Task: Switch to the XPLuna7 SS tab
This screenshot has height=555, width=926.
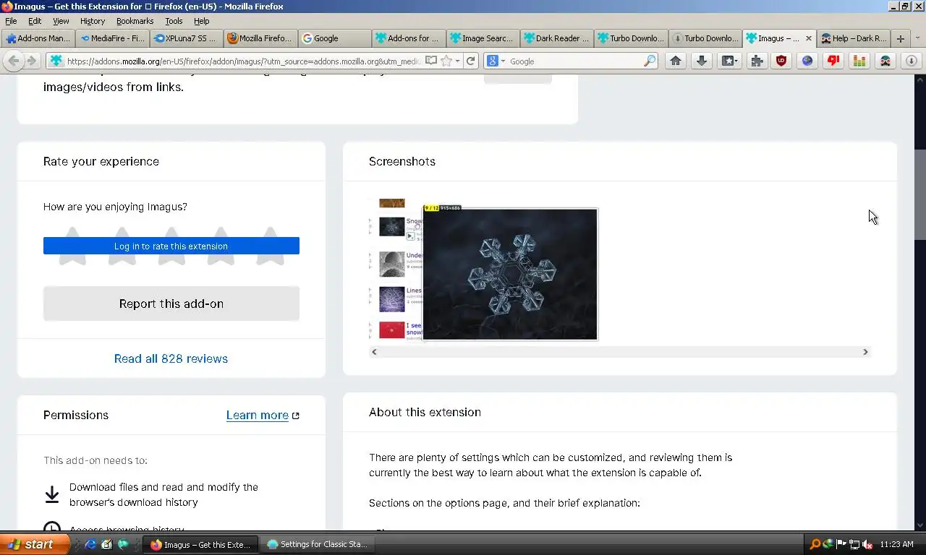Action: pos(186,38)
